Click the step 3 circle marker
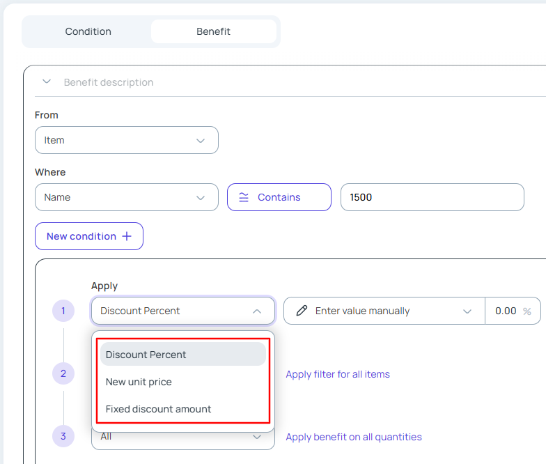546x464 pixels. click(63, 437)
